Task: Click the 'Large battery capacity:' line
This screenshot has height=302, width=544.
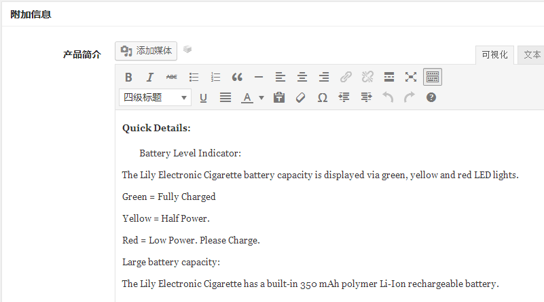Action: [x=171, y=263]
